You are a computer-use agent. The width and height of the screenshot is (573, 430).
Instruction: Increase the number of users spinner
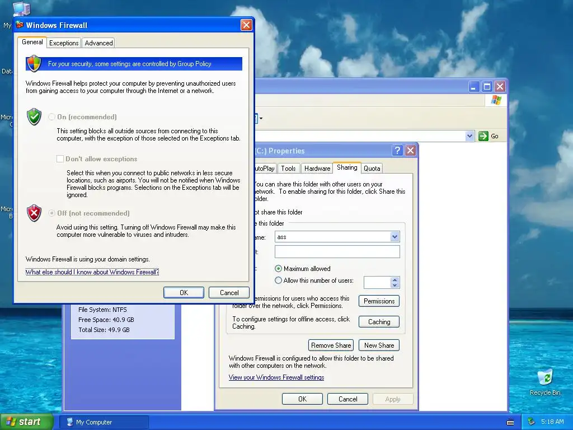(x=394, y=280)
